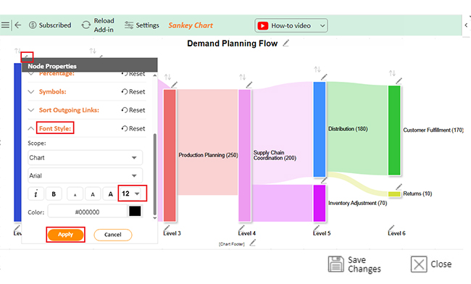Toggle bold font style
This screenshot has width=471, height=284.
pos(54,193)
